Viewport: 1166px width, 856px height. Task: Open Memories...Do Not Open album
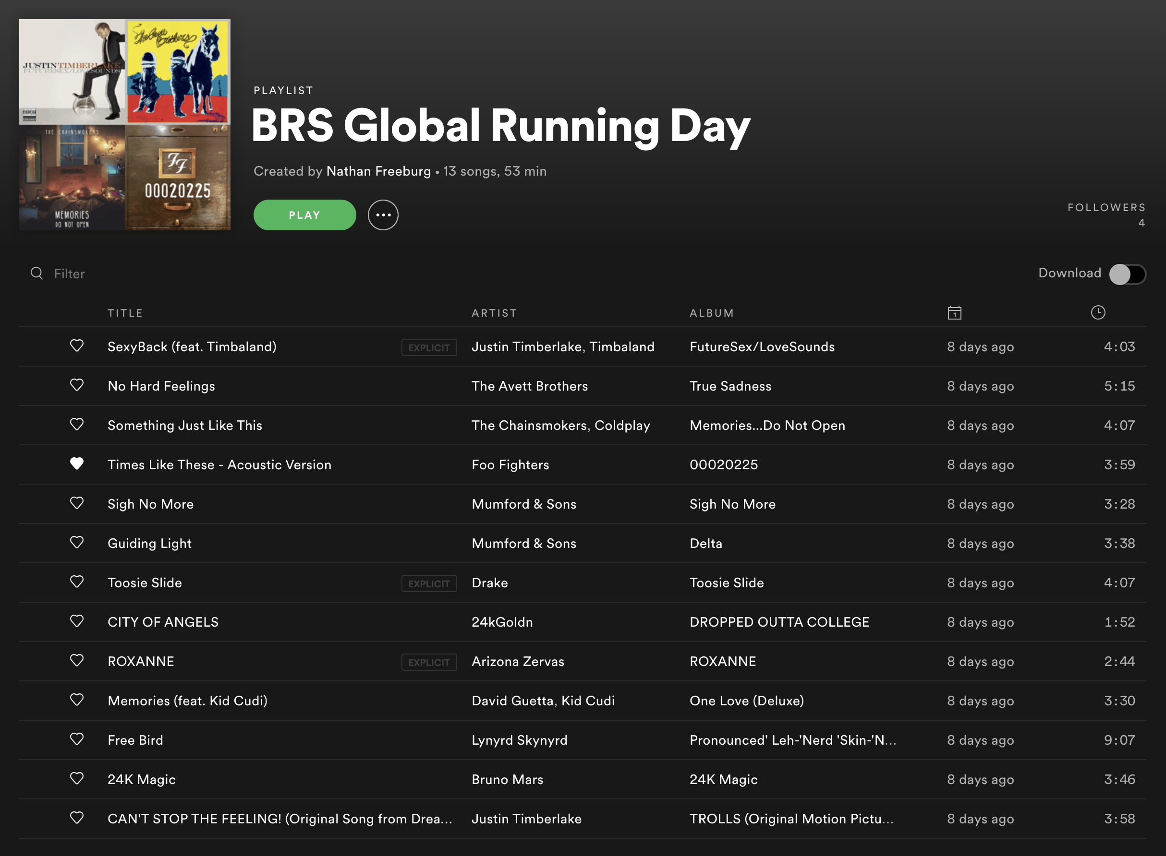pos(767,426)
